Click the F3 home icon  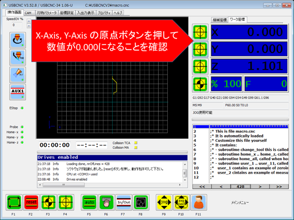[x=48, y=202]
